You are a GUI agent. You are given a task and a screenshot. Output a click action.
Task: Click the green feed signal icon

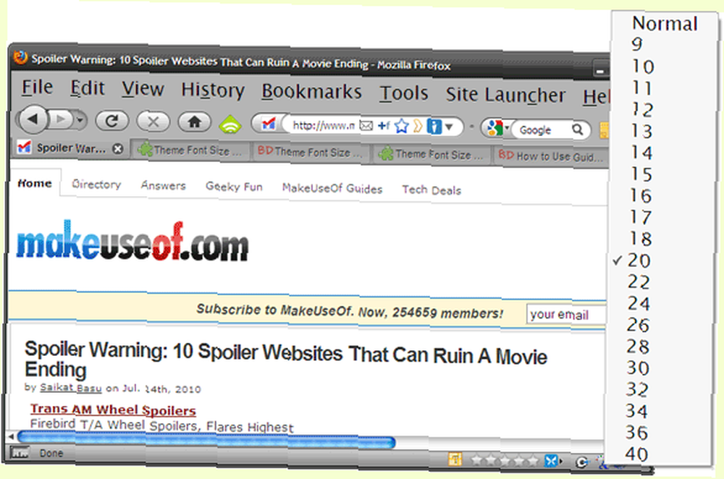coord(230,124)
